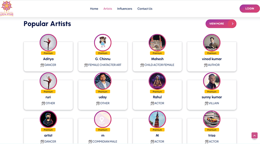This screenshot has height=144, width=260.
Task: Click the name 'sunny kumar'
Action: [212, 97]
